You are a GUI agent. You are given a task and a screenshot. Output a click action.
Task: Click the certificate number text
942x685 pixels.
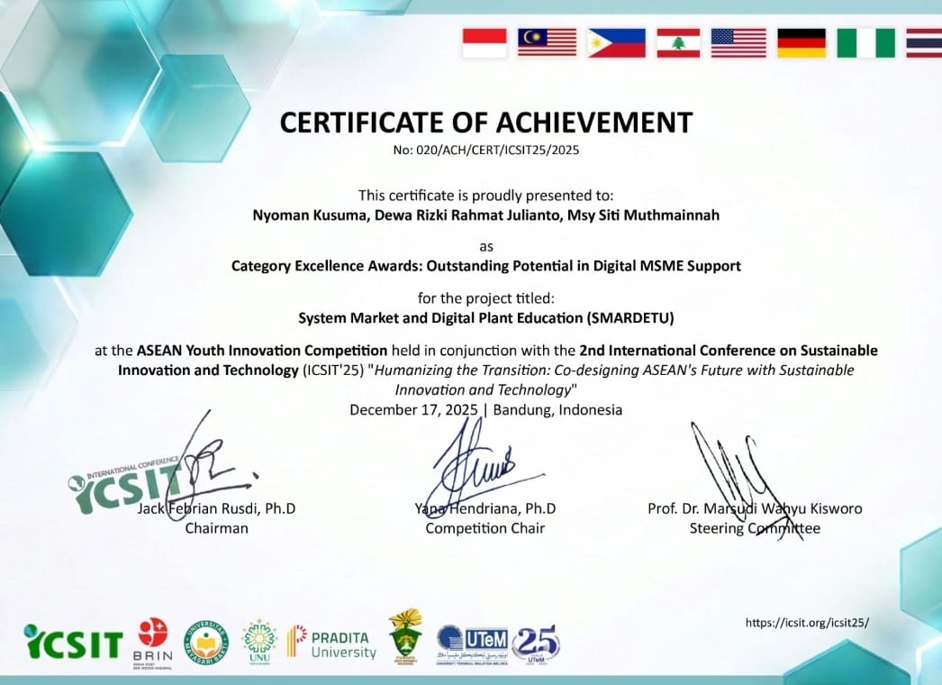click(485, 151)
